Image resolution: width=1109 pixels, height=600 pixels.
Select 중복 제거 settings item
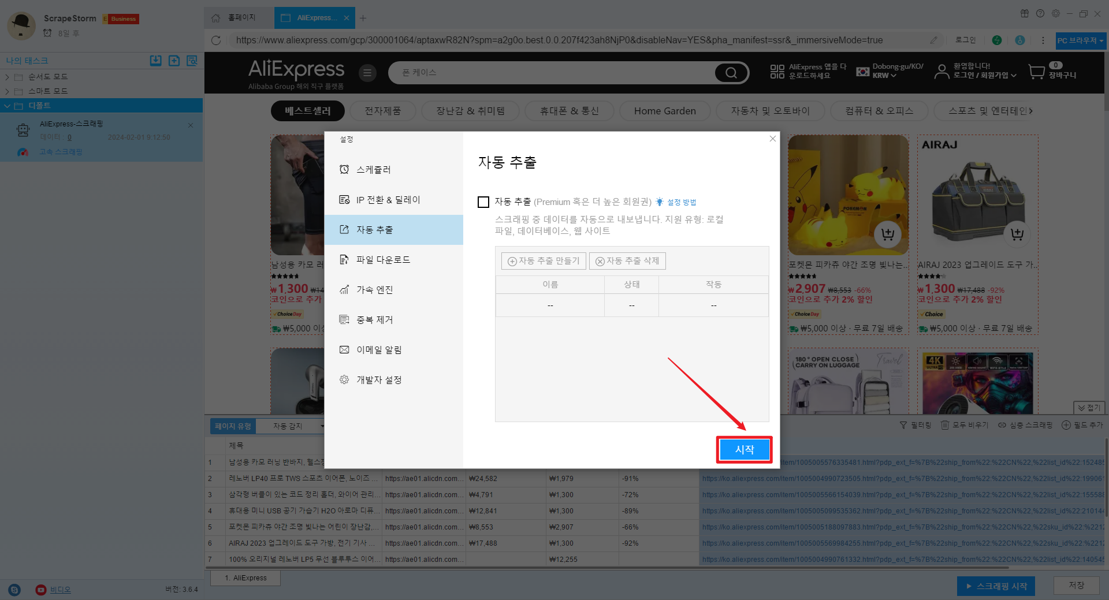click(x=394, y=320)
